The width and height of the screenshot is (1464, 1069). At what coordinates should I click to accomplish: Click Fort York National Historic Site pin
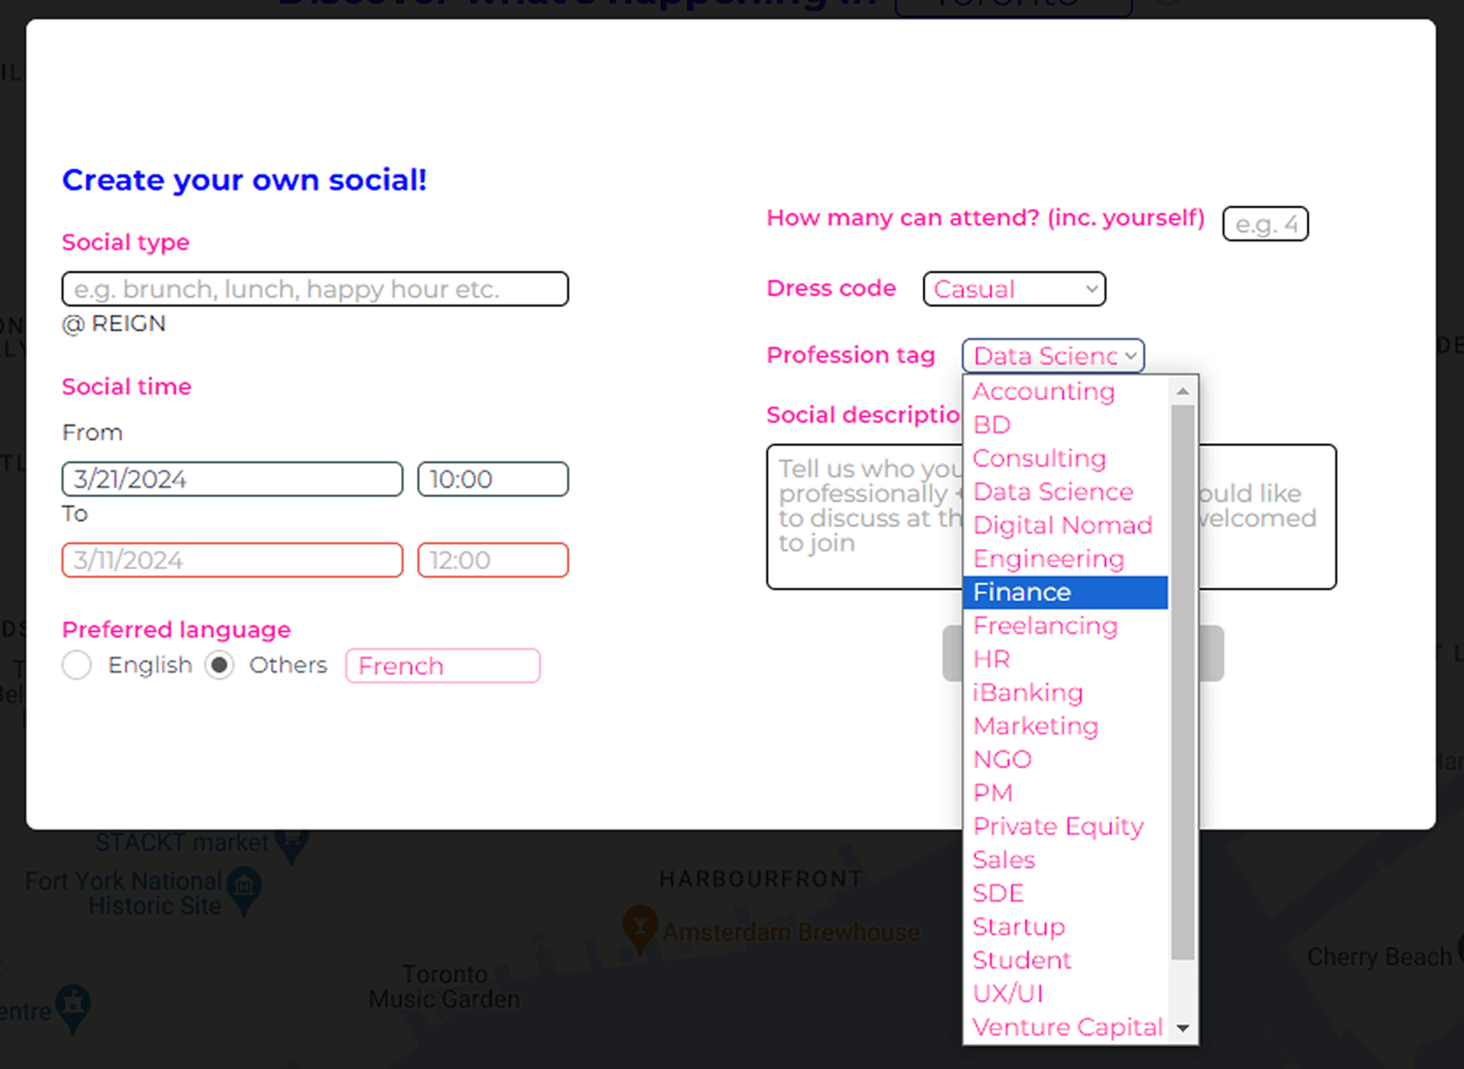click(244, 890)
